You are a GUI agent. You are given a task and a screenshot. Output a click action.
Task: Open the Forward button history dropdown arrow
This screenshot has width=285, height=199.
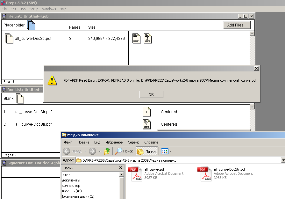point(99,151)
